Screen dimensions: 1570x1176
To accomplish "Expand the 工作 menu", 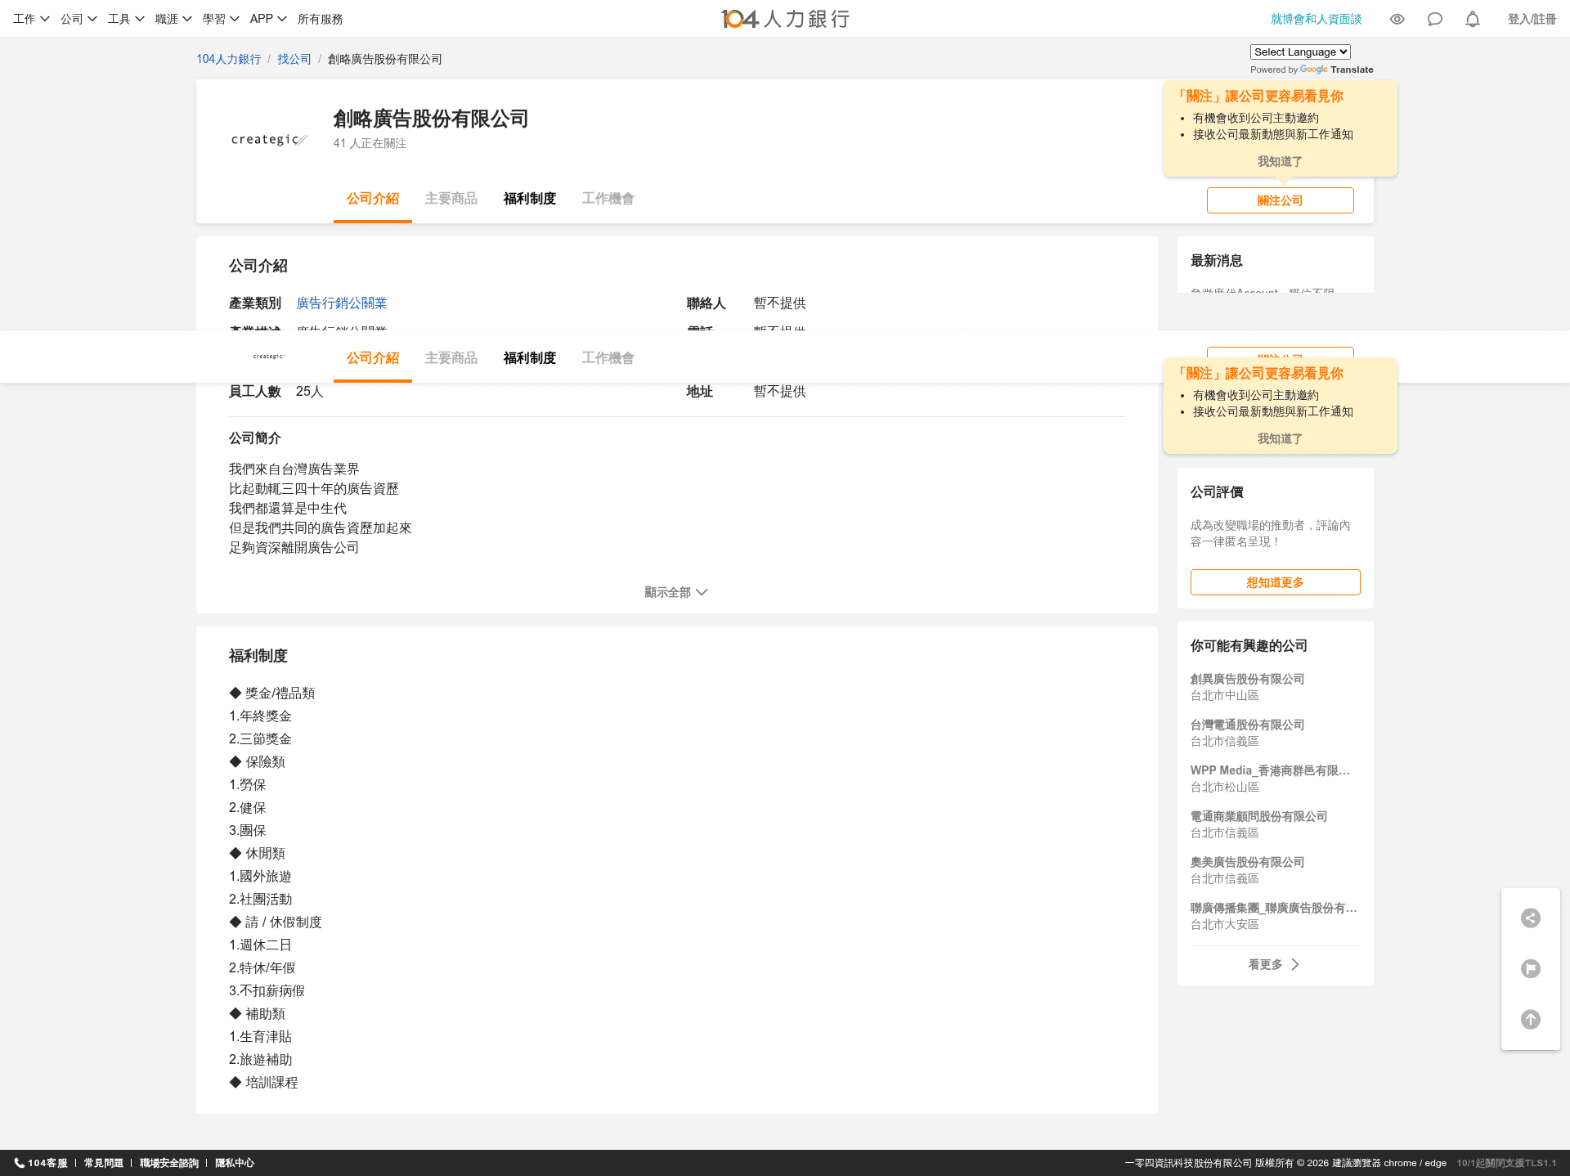I will click(x=31, y=19).
